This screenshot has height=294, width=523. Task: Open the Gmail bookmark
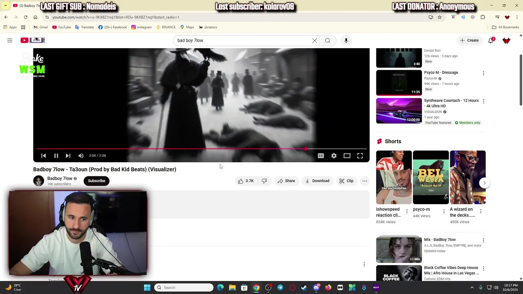click(x=40, y=27)
